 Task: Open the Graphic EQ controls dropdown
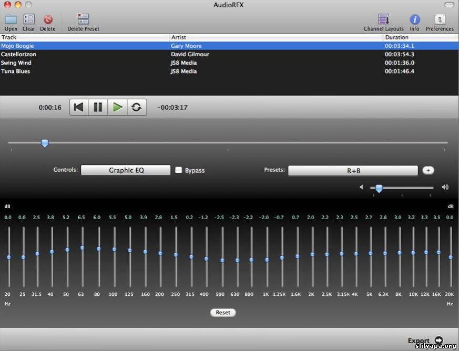tap(126, 170)
